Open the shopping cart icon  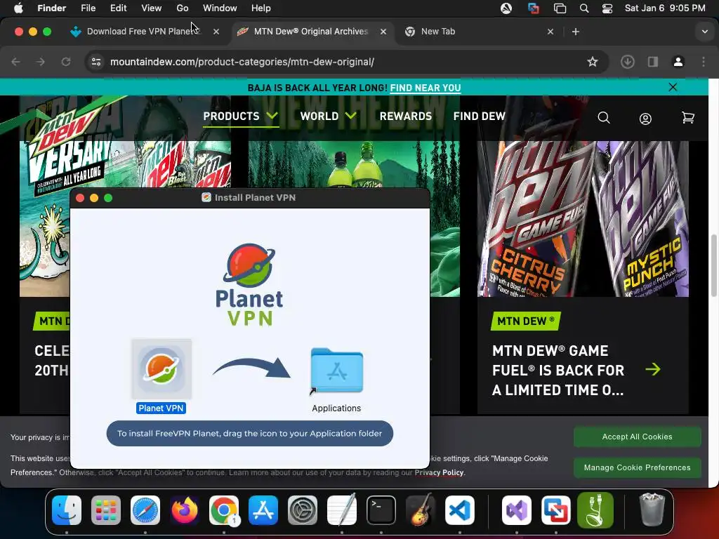click(688, 118)
